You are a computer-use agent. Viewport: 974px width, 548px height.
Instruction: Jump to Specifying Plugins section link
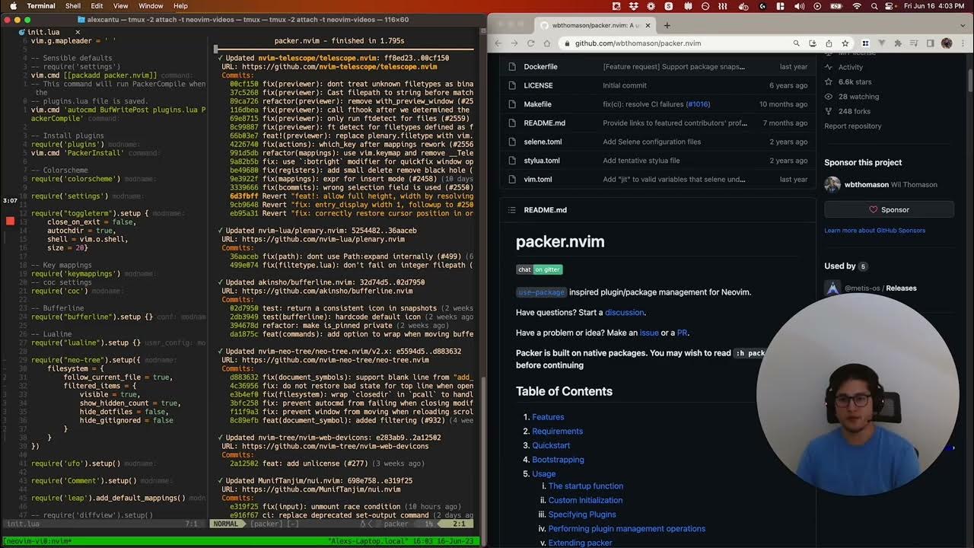(x=582, y=515)
